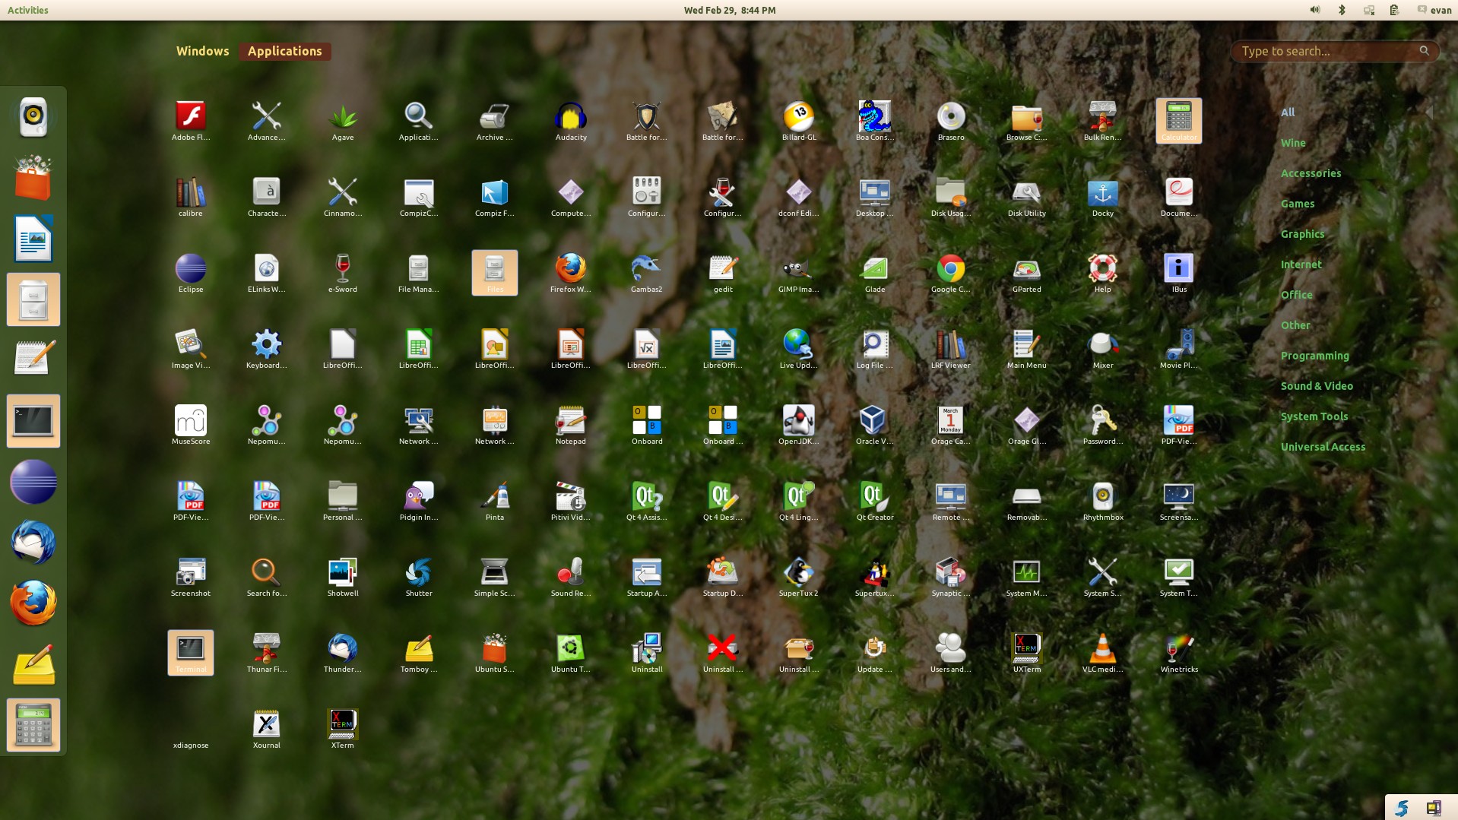The width and height of the screenshot is (1458, 820).
Task: Launch Shotwell photo manager
Action: pos(343,577)
